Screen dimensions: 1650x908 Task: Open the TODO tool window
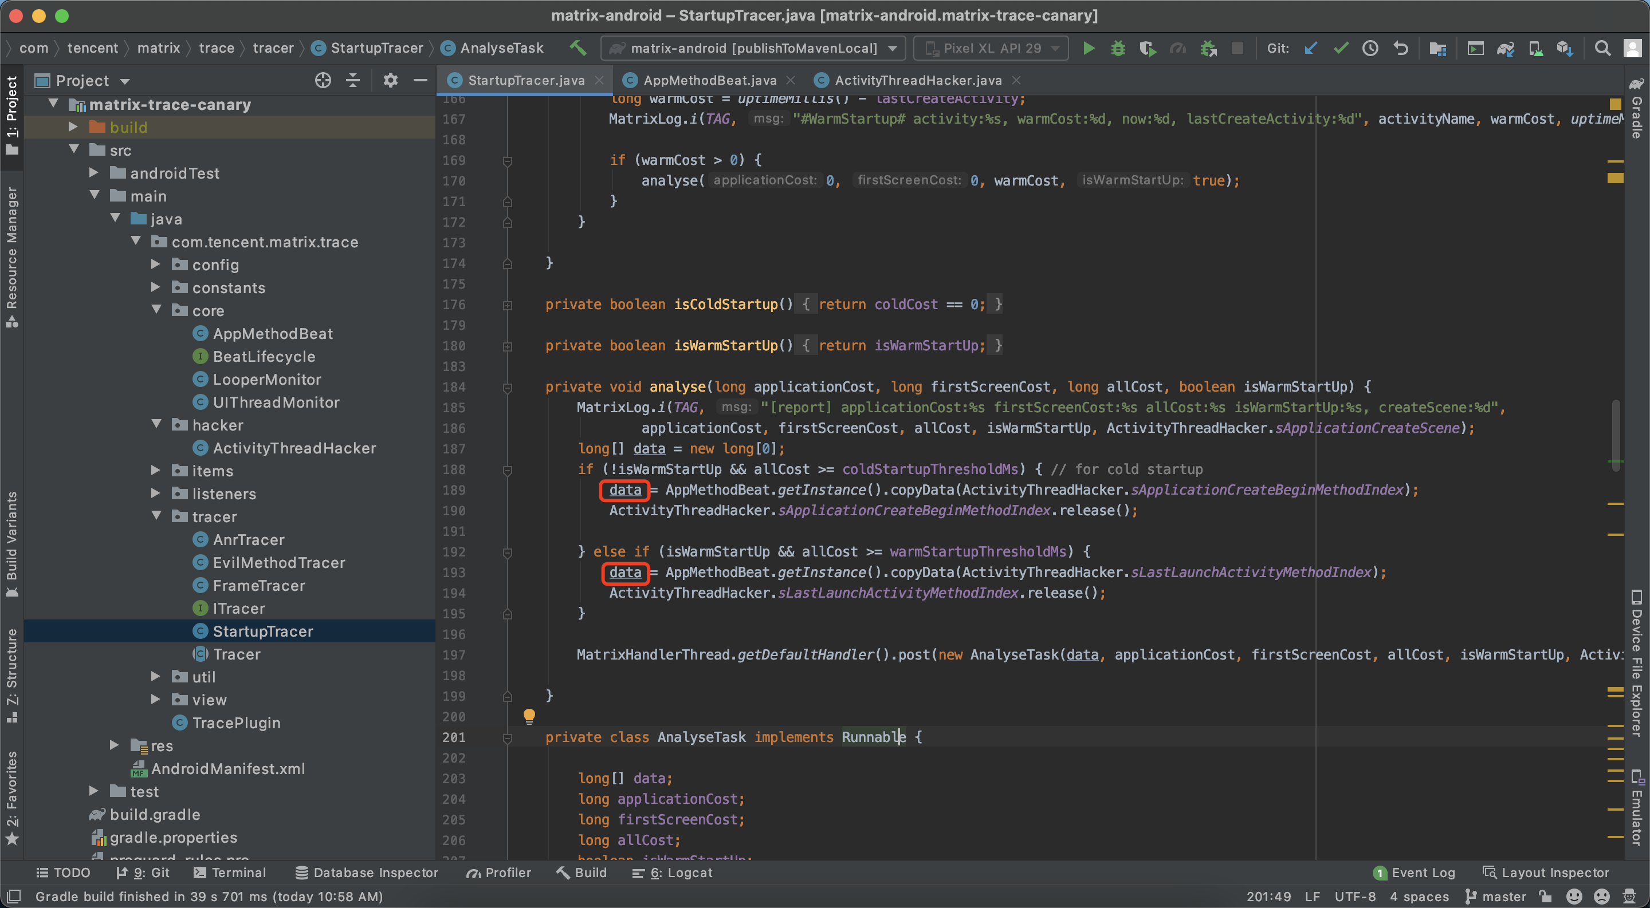click(64, 872)
